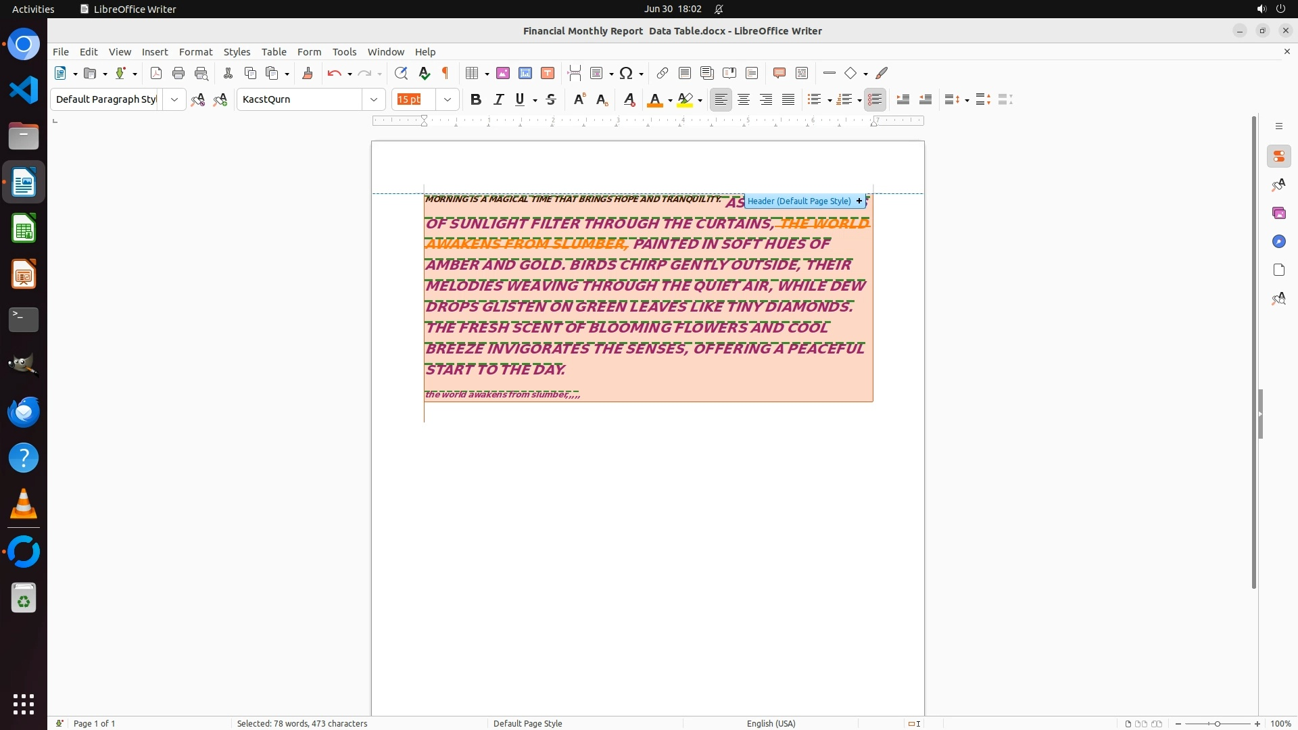This screenshot has height=730, width=1298.
Task: Click the Export as PDF icon
Action: tap(156, 73)
